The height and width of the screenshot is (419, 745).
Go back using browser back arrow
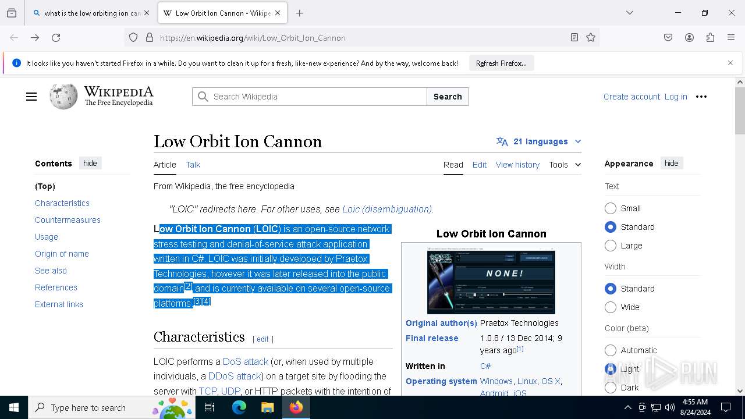14,38
